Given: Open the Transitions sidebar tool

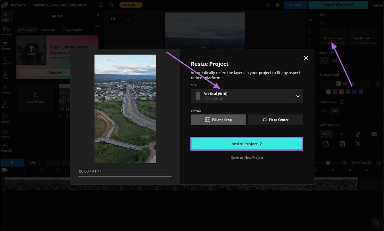Looking at the screenshot, I should [x=6, y=148].
